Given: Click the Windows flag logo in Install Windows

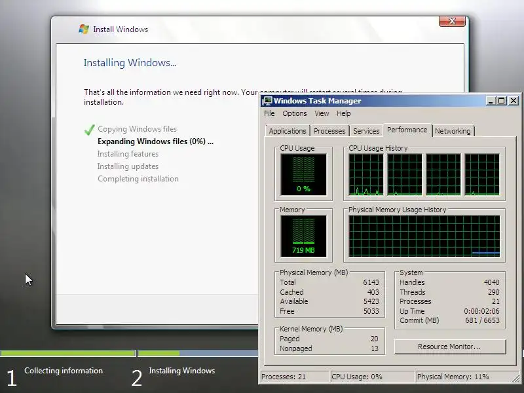Looking at the screenshot, I should 84,29.
